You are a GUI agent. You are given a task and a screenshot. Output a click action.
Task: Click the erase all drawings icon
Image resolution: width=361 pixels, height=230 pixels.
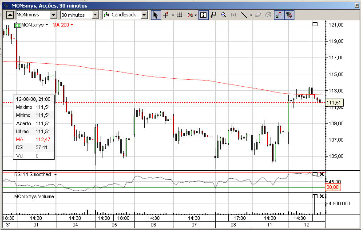pyautogui.click(x=268, y=15)
